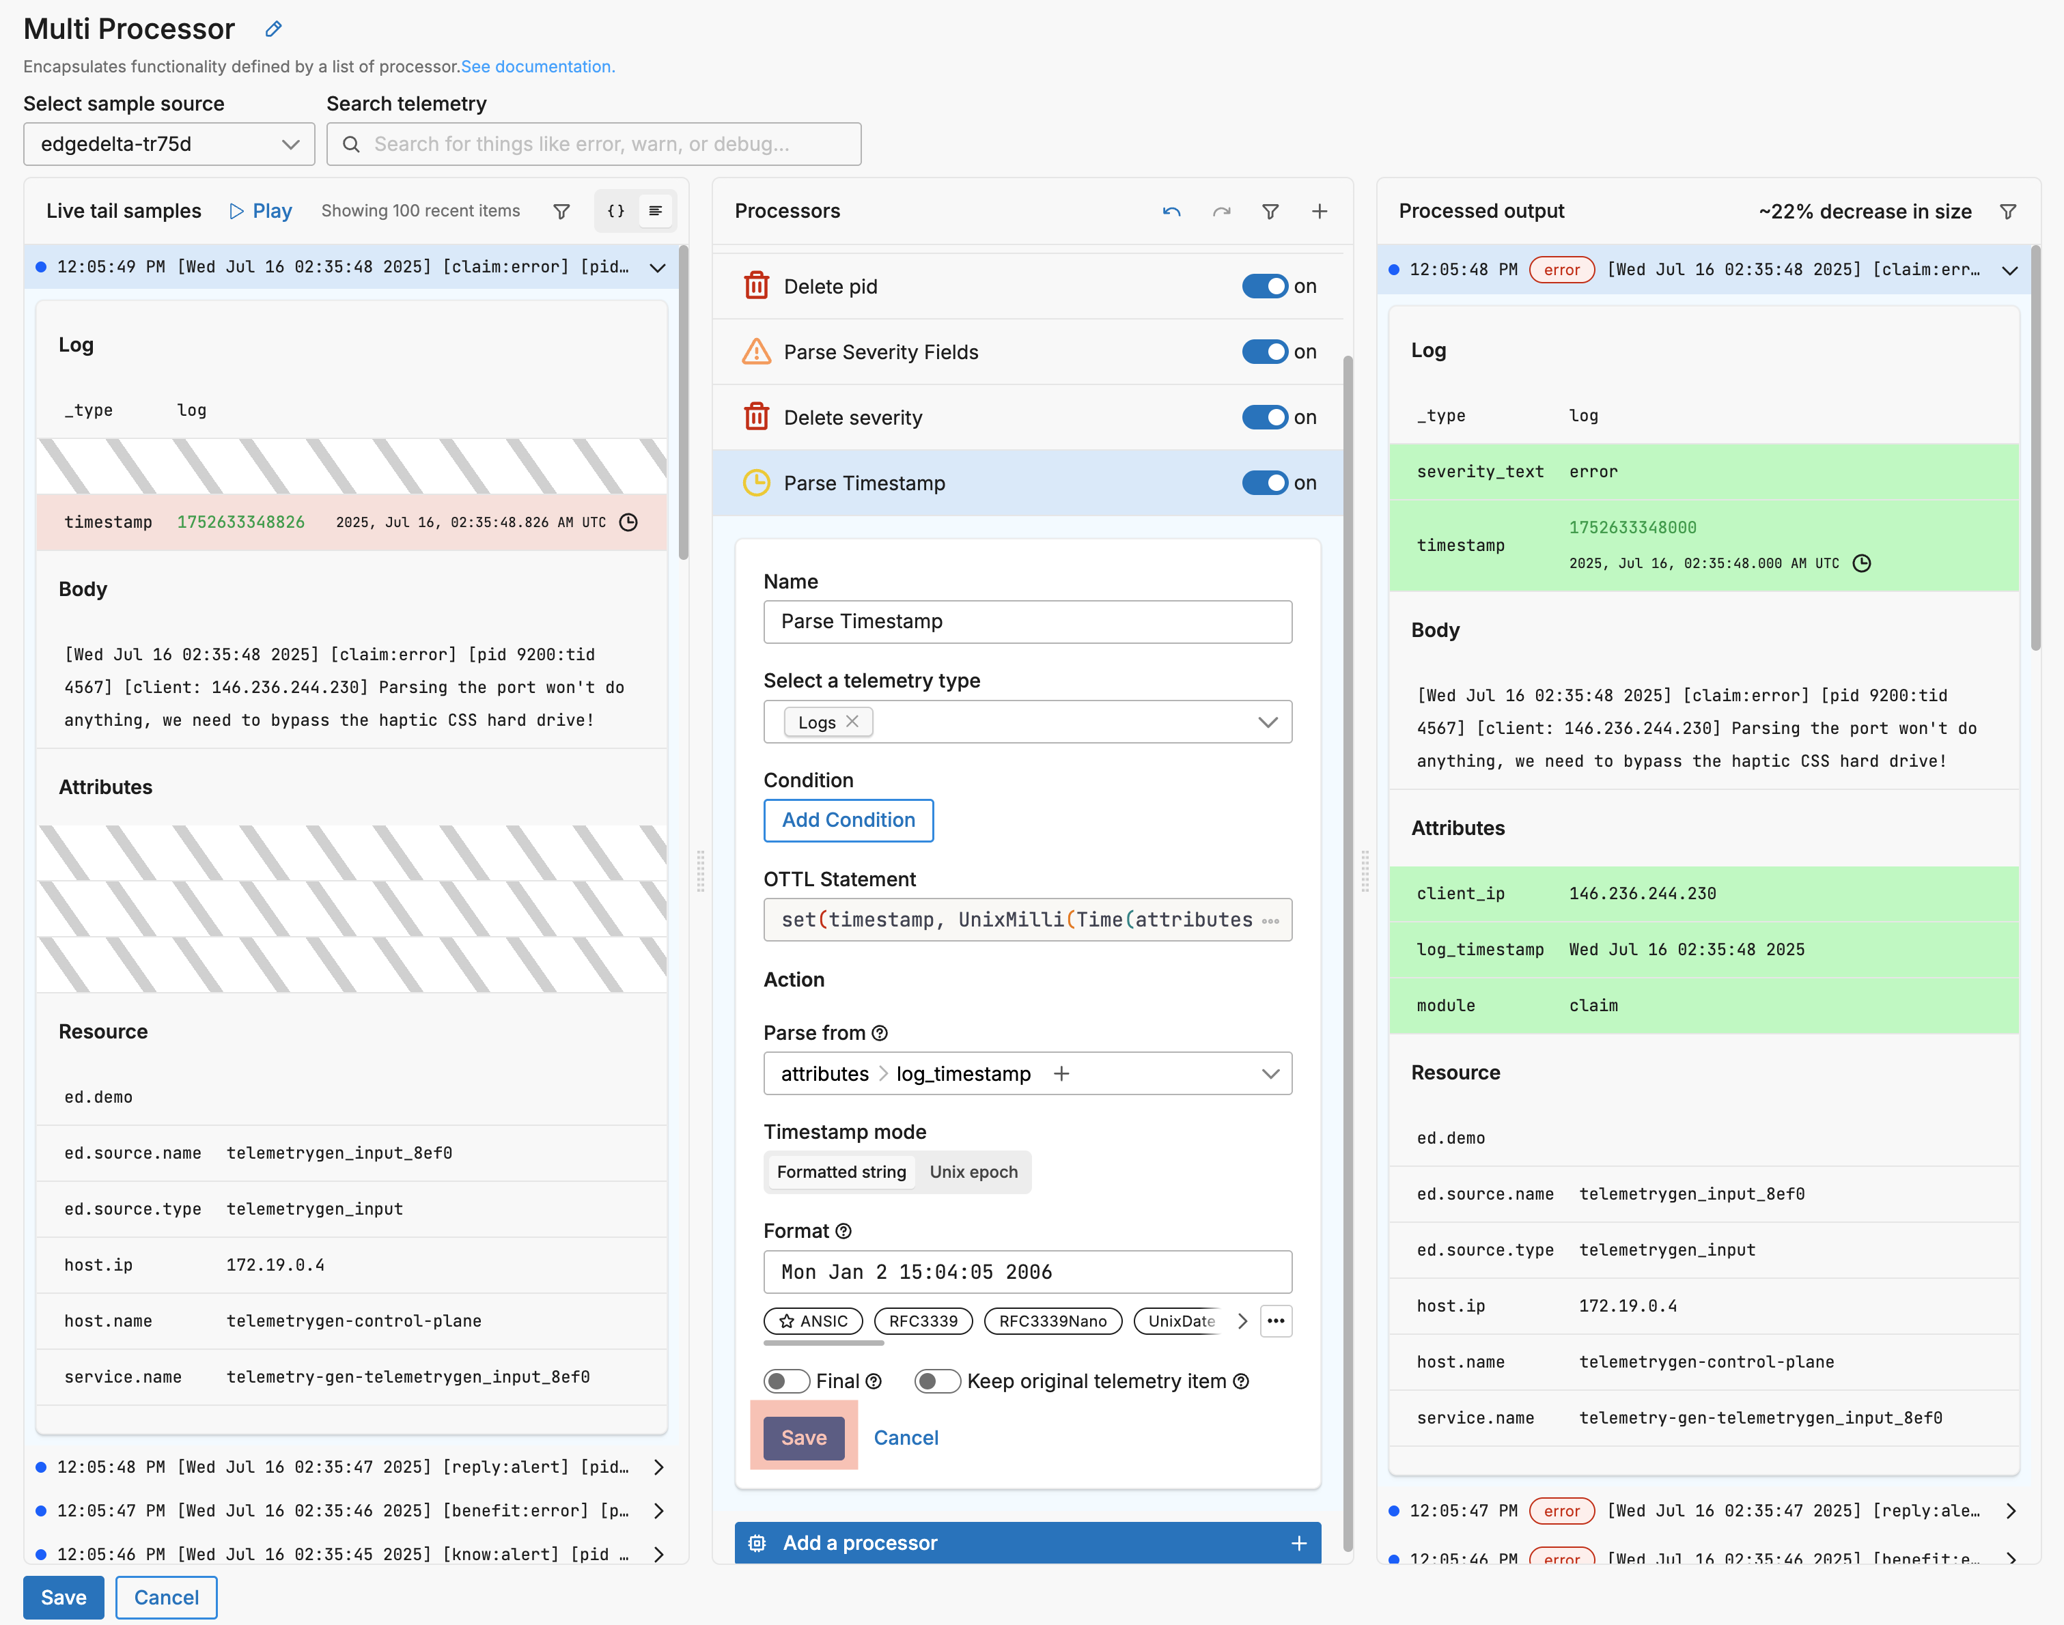
Task: Click the plus icon after log_timestamp path
Action: 1062,1074
